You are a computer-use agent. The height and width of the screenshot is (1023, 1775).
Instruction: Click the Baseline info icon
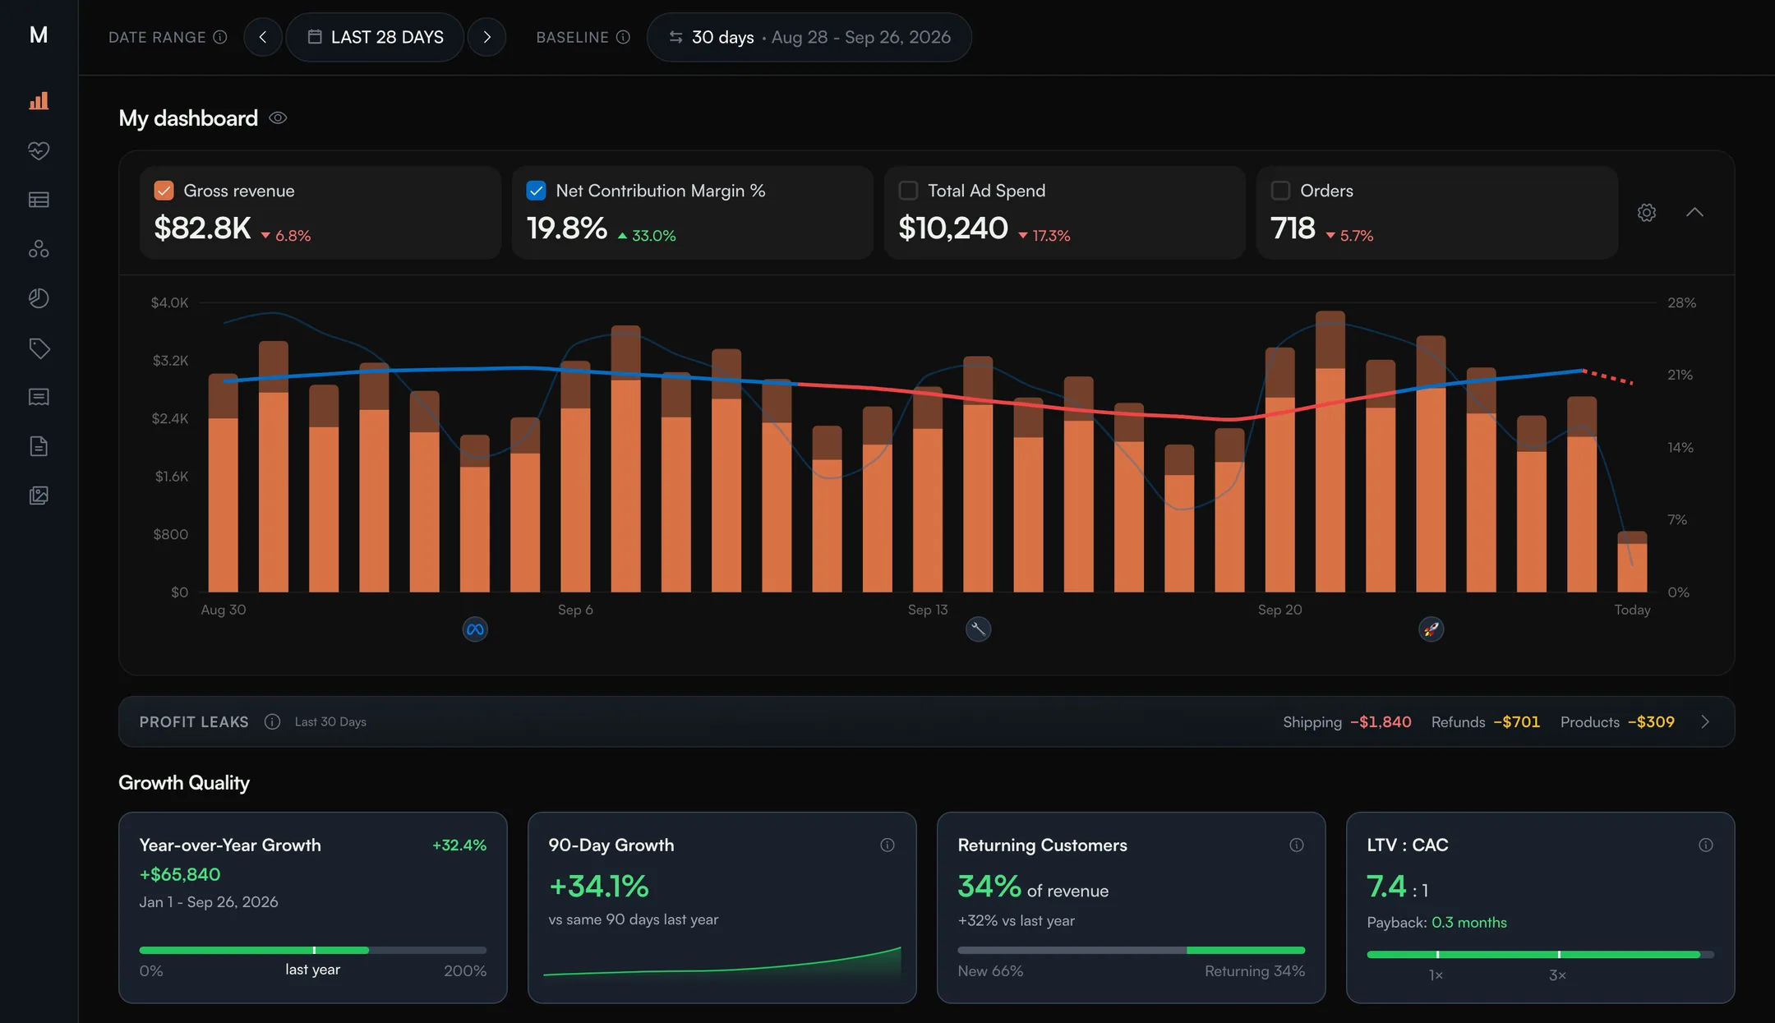(623, 37)
